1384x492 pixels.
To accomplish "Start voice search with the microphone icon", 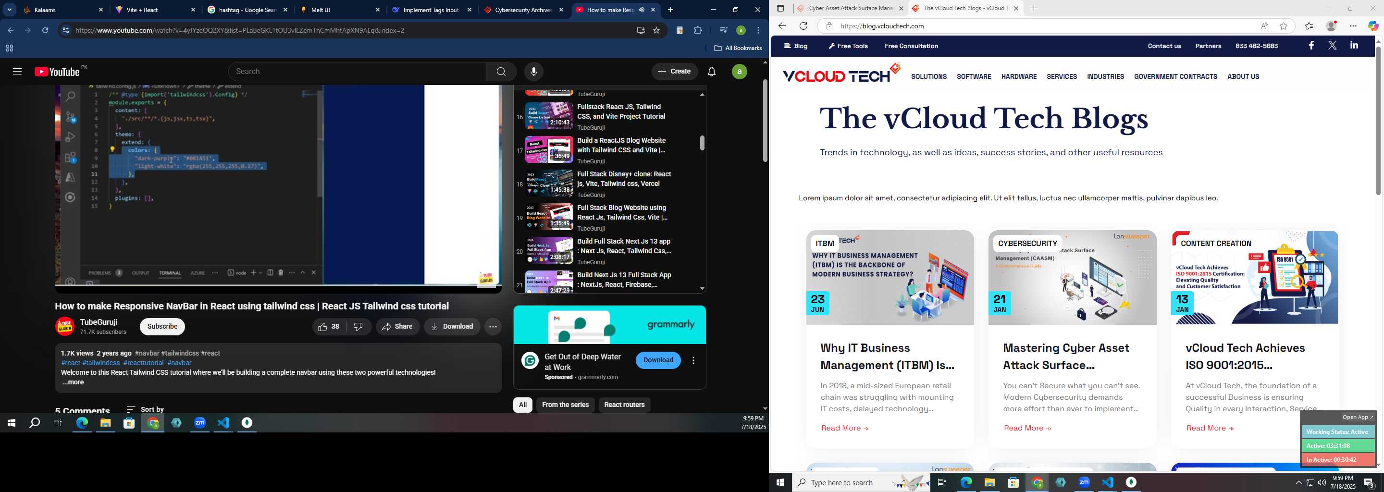I will click(x=533, y=72).
